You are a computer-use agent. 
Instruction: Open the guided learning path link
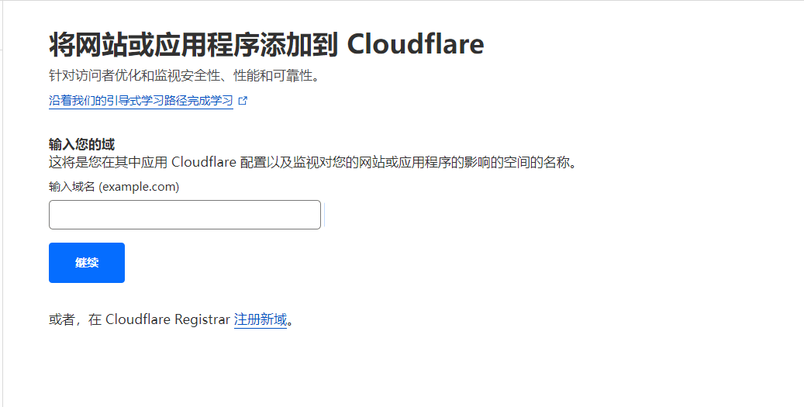pyautogui.click(x=140, y=101)
